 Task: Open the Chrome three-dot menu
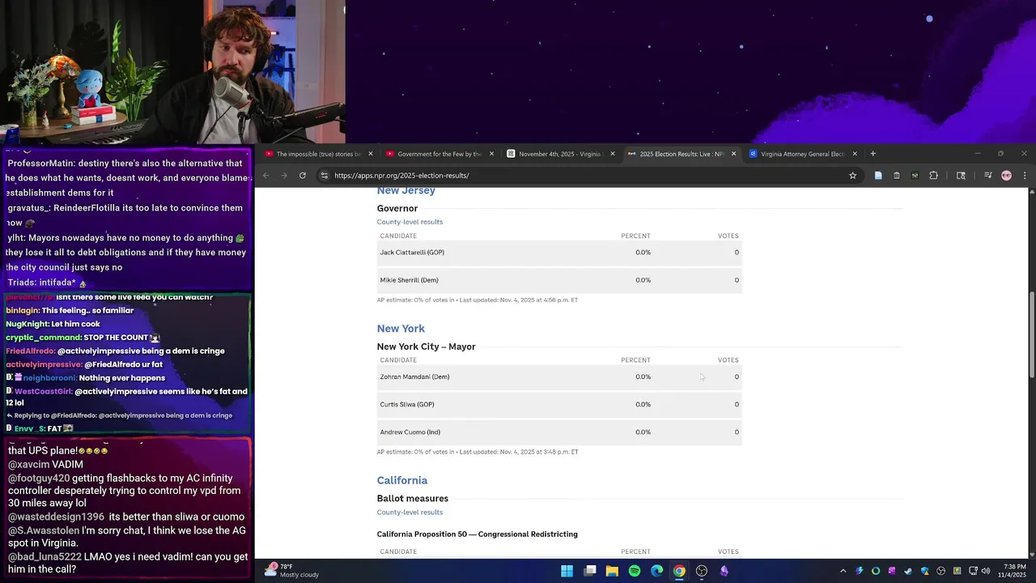coord(1025,175)
